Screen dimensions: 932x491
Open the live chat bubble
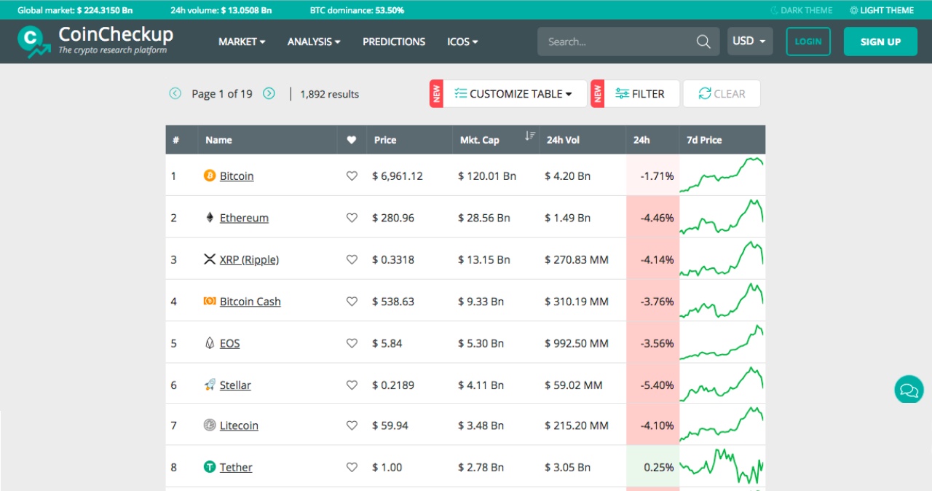click(x=909, y=389)
